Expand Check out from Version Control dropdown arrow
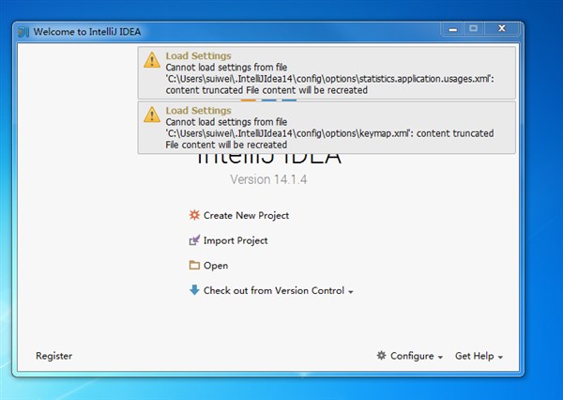 click(351, 292)
